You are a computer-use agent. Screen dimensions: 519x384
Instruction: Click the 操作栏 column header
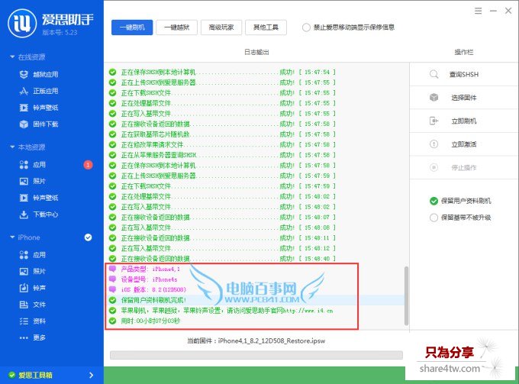coord(464,52)
